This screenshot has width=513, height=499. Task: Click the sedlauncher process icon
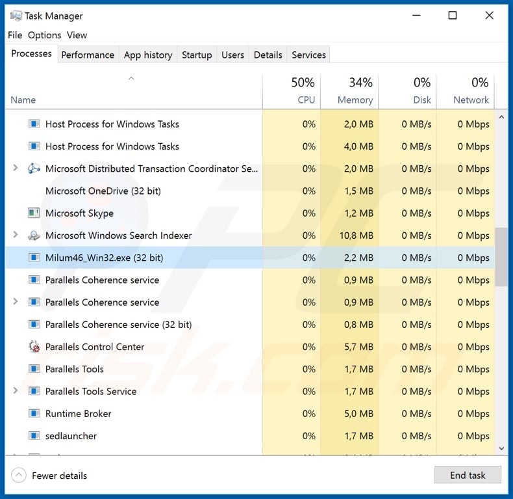pos(34,436)
